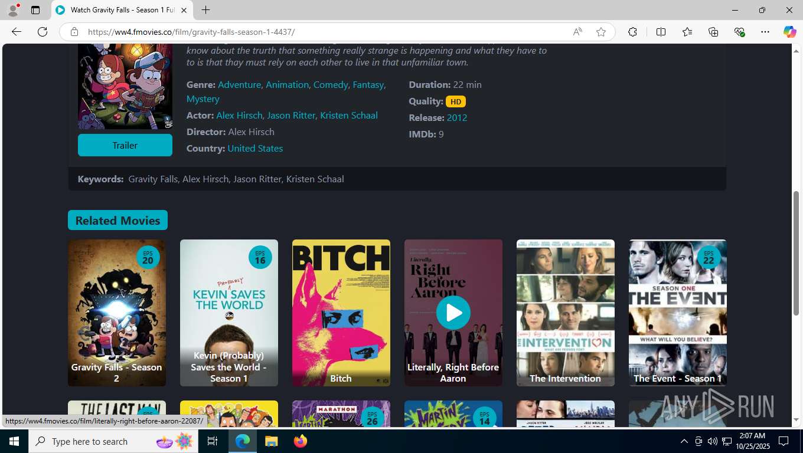Click Gravity Falls poster image
This screenshot has width=803, height=453.
125,86
